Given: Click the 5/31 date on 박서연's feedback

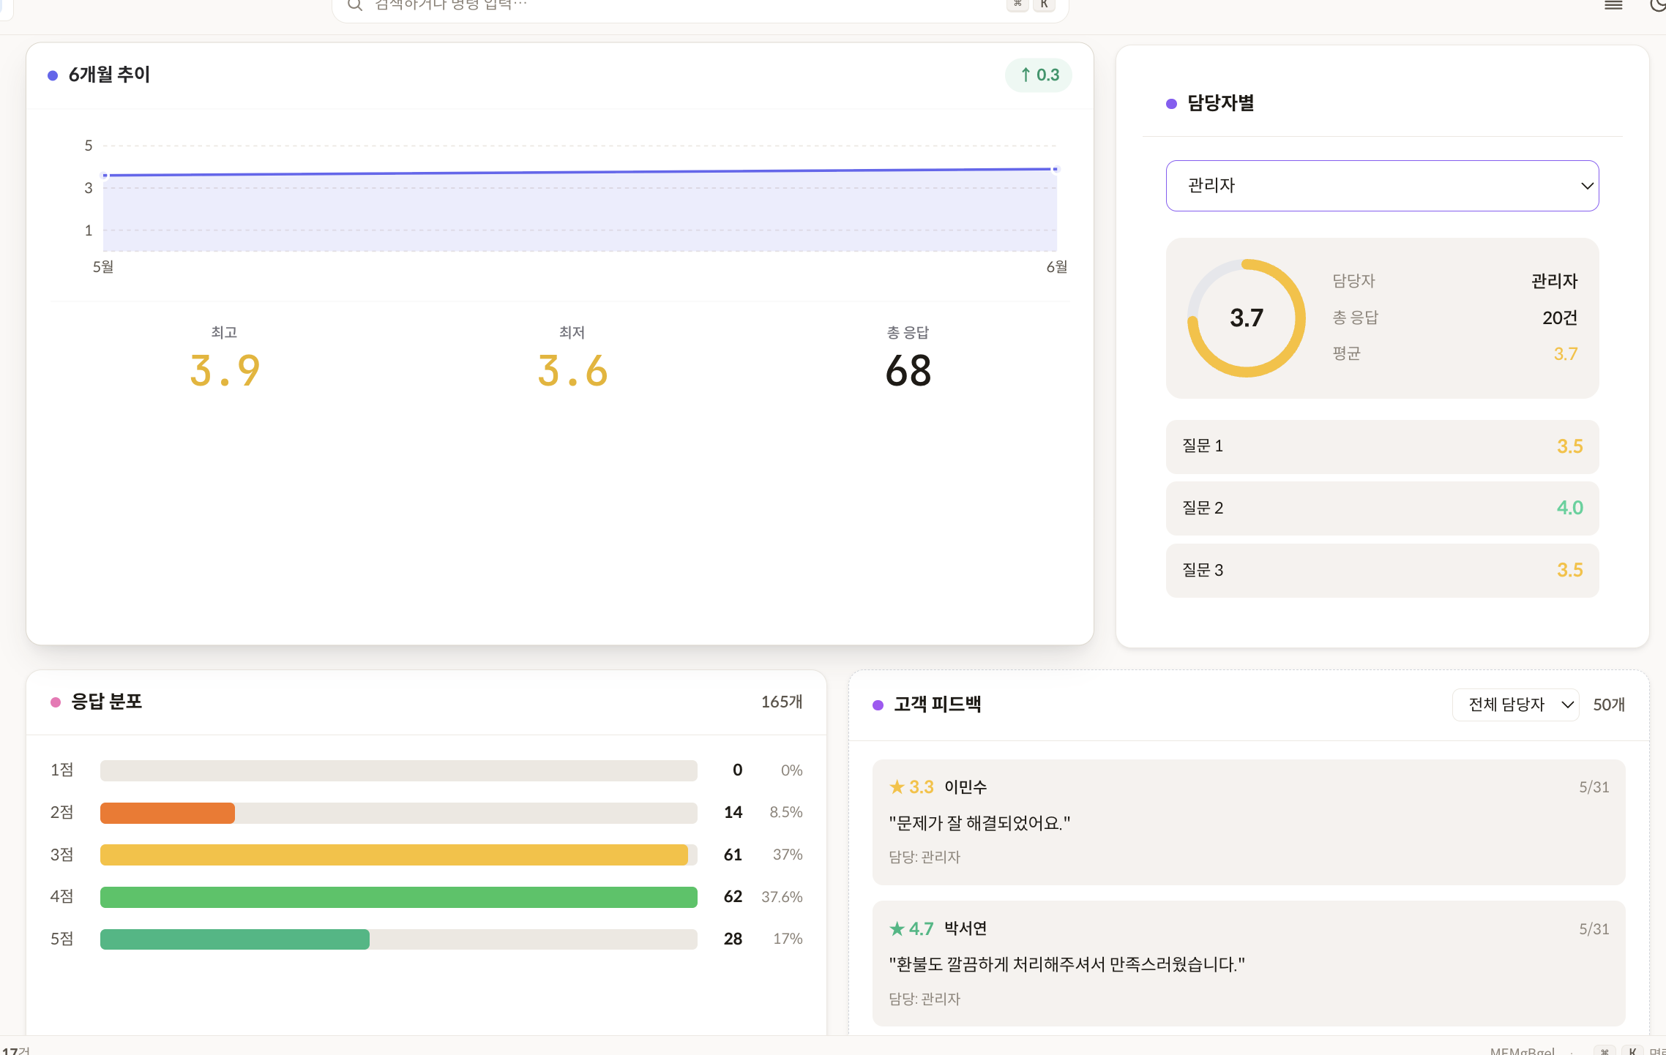Looking at the screenshot, I should coord(1594,929).
